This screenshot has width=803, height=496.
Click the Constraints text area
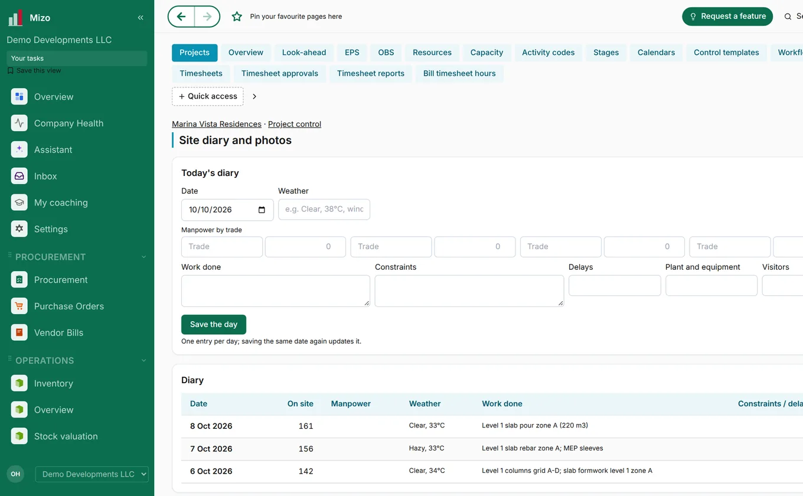(469, 291)
